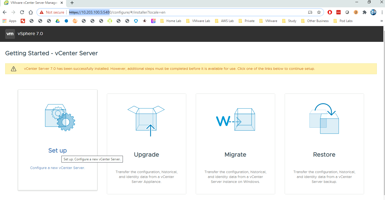Go to the browser home page

31,12
